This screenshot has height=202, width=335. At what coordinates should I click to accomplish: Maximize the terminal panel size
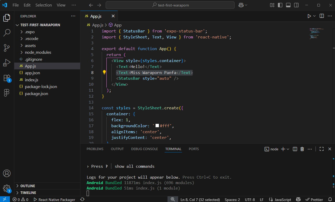[322, 149]
